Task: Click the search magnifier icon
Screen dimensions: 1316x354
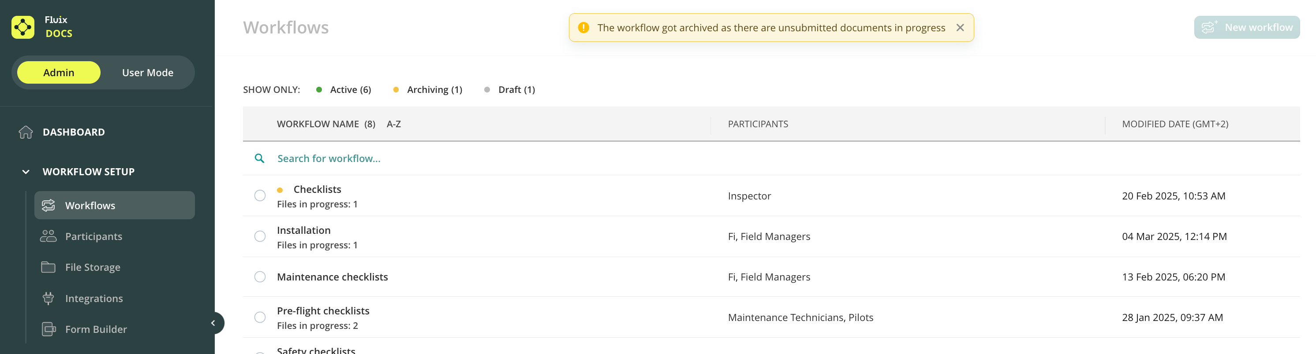Action: point(259,159)
